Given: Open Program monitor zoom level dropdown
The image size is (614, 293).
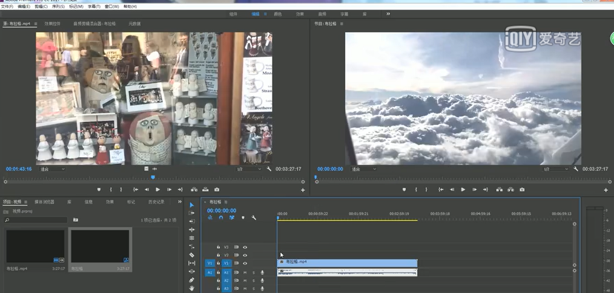Looking at the screenshot, I should [364, 169].
